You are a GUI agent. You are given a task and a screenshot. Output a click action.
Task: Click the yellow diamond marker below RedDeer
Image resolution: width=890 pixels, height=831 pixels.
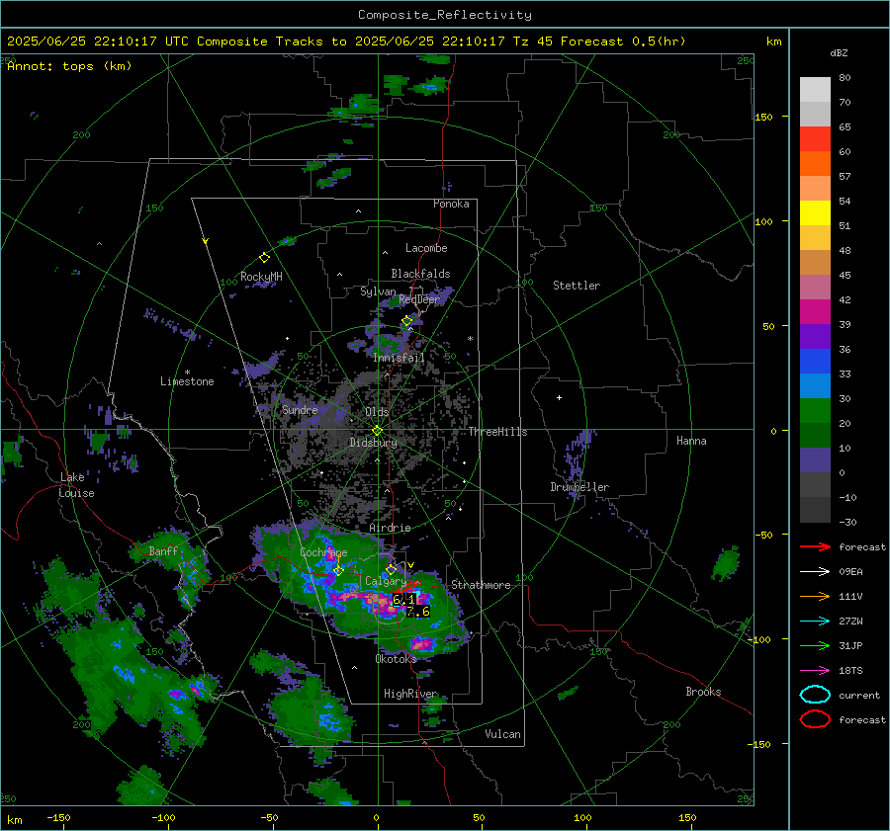[x=407, y=321]
